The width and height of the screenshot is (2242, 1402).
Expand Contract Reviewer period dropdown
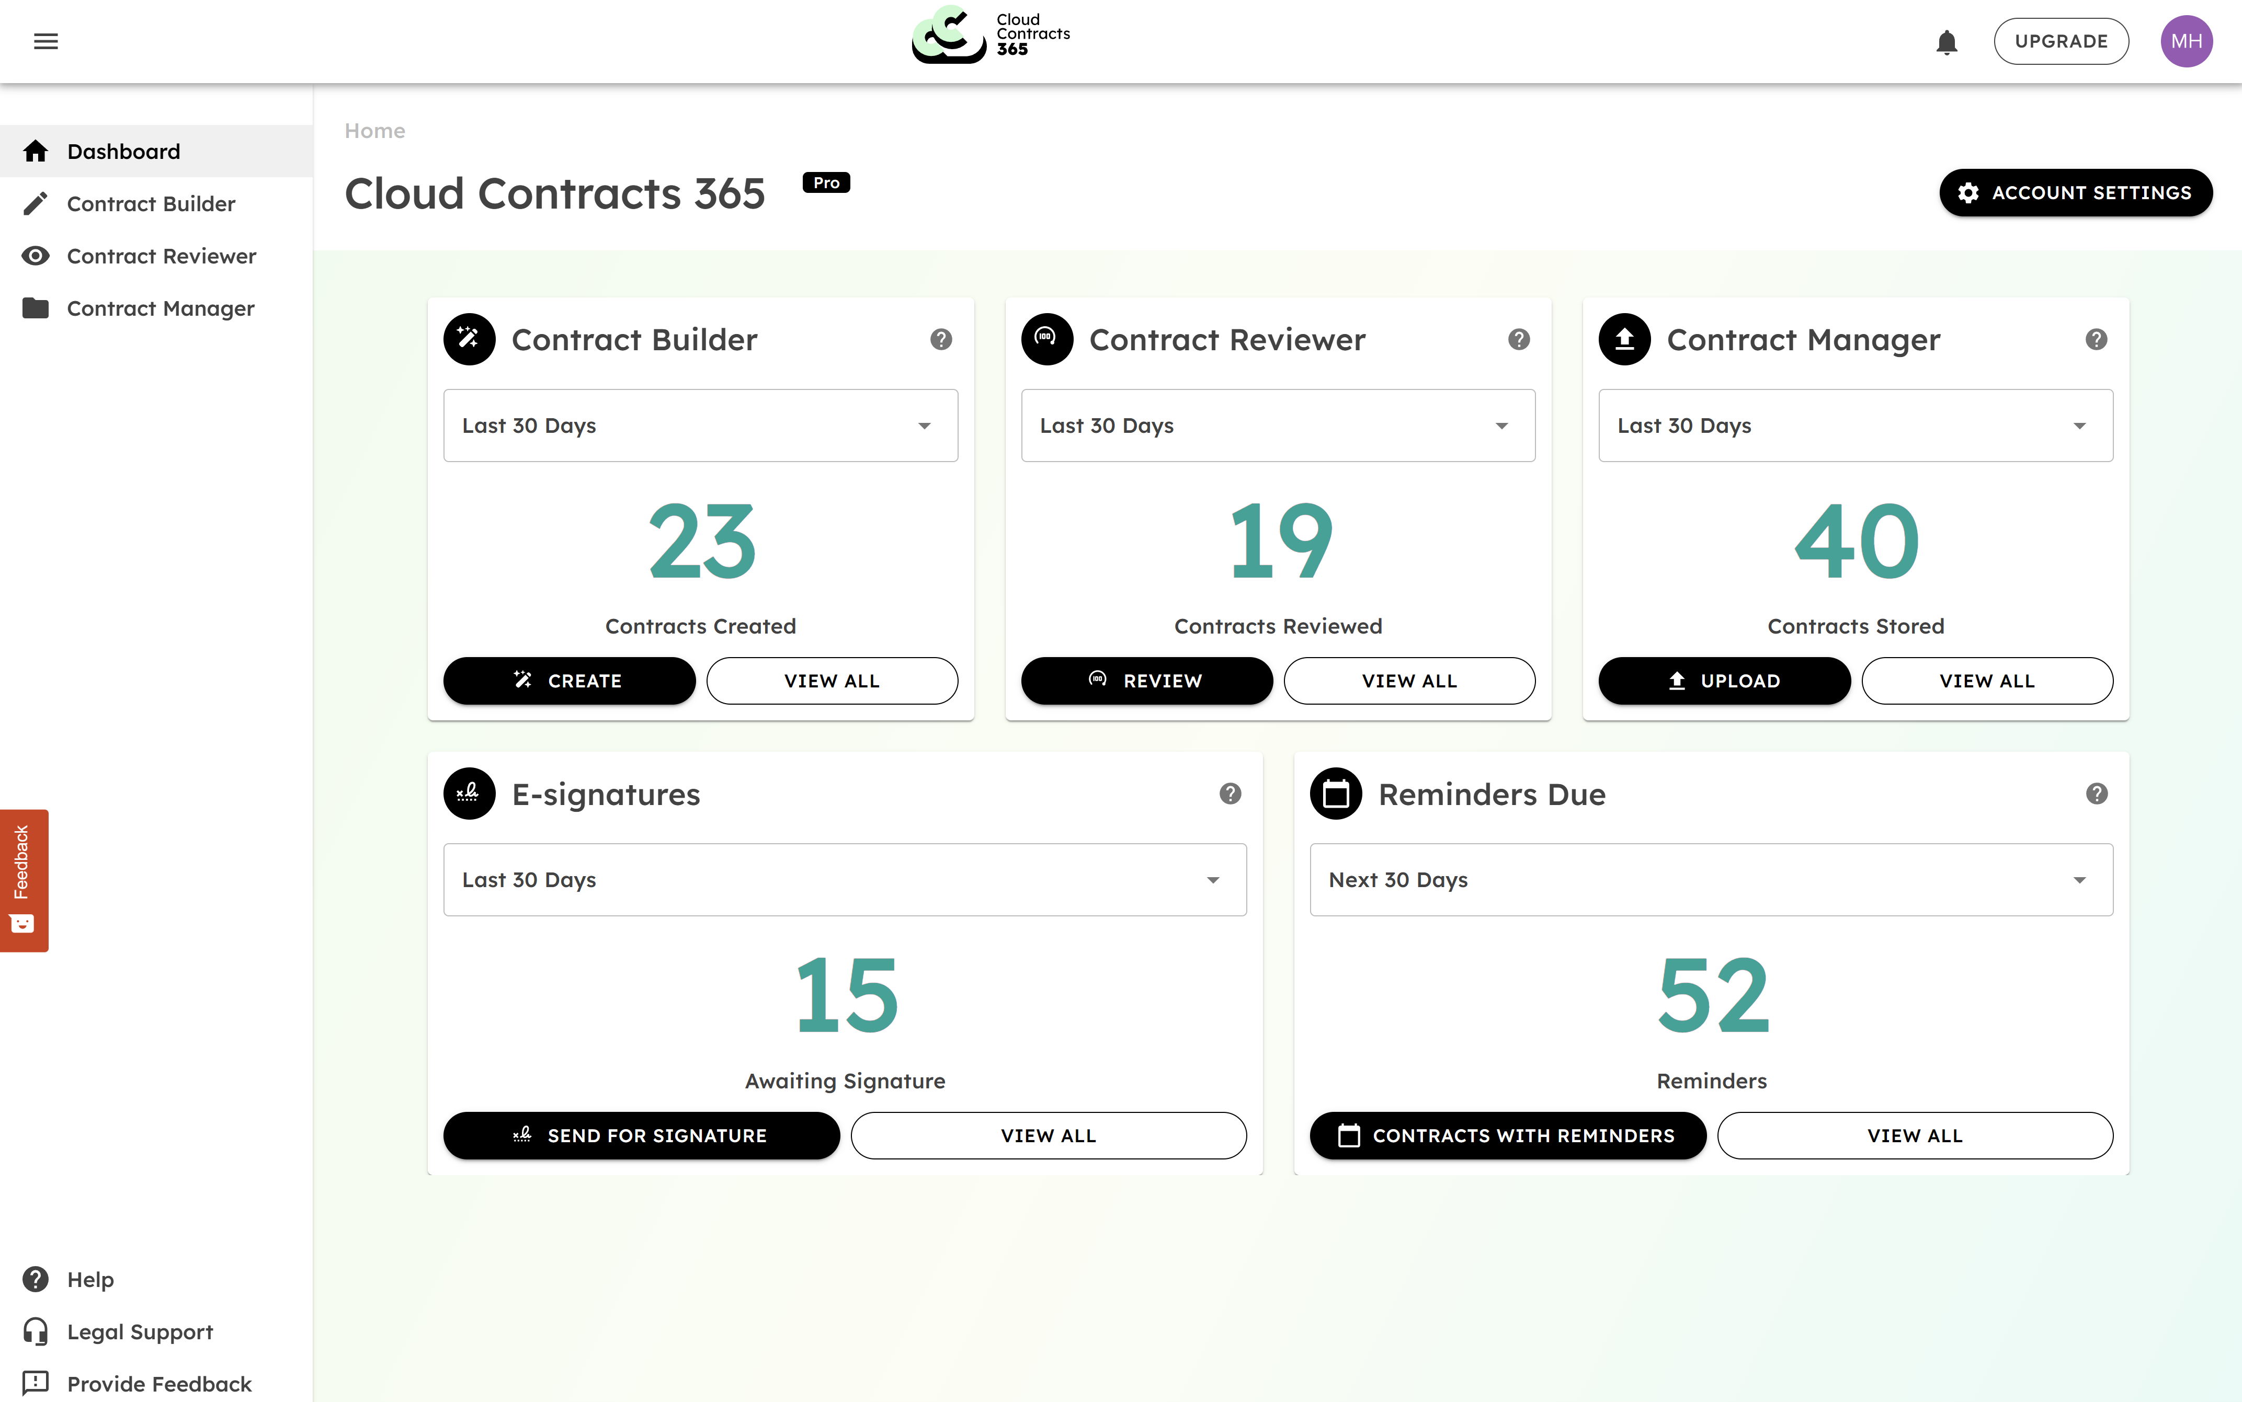click(x=1277, y=426)
